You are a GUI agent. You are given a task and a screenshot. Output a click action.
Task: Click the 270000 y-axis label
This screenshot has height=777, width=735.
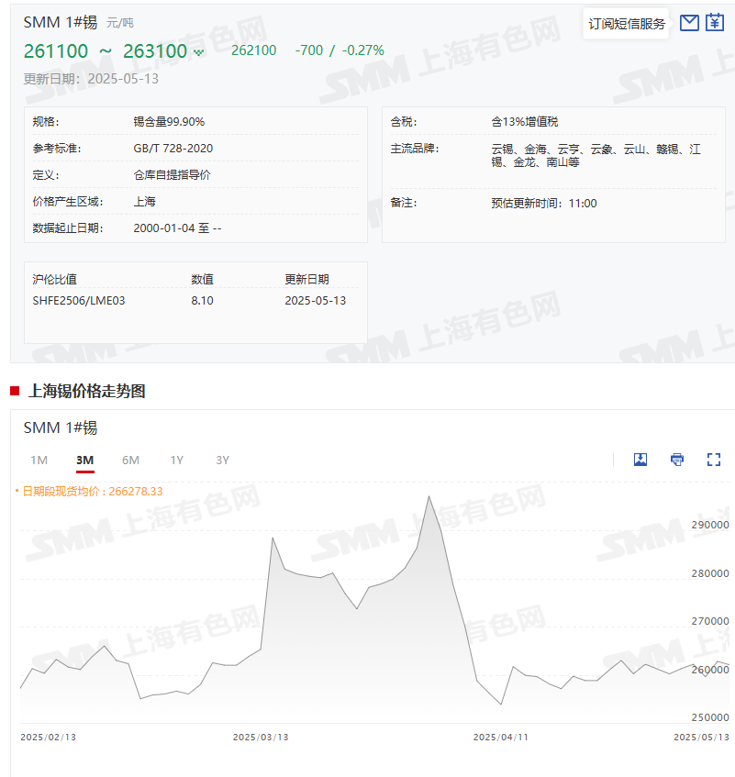[x=710, y=621]
